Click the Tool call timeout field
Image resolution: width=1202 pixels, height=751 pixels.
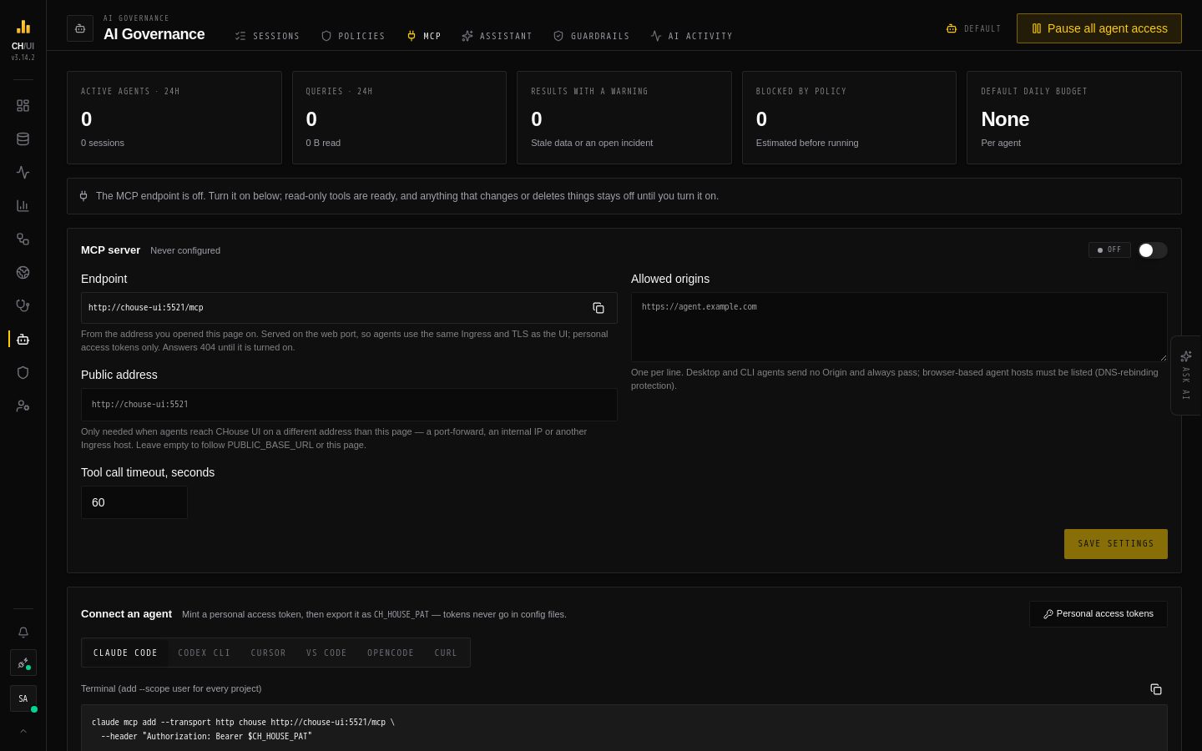pos(134,502)
